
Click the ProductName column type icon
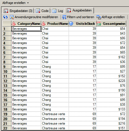coord(43,24)
